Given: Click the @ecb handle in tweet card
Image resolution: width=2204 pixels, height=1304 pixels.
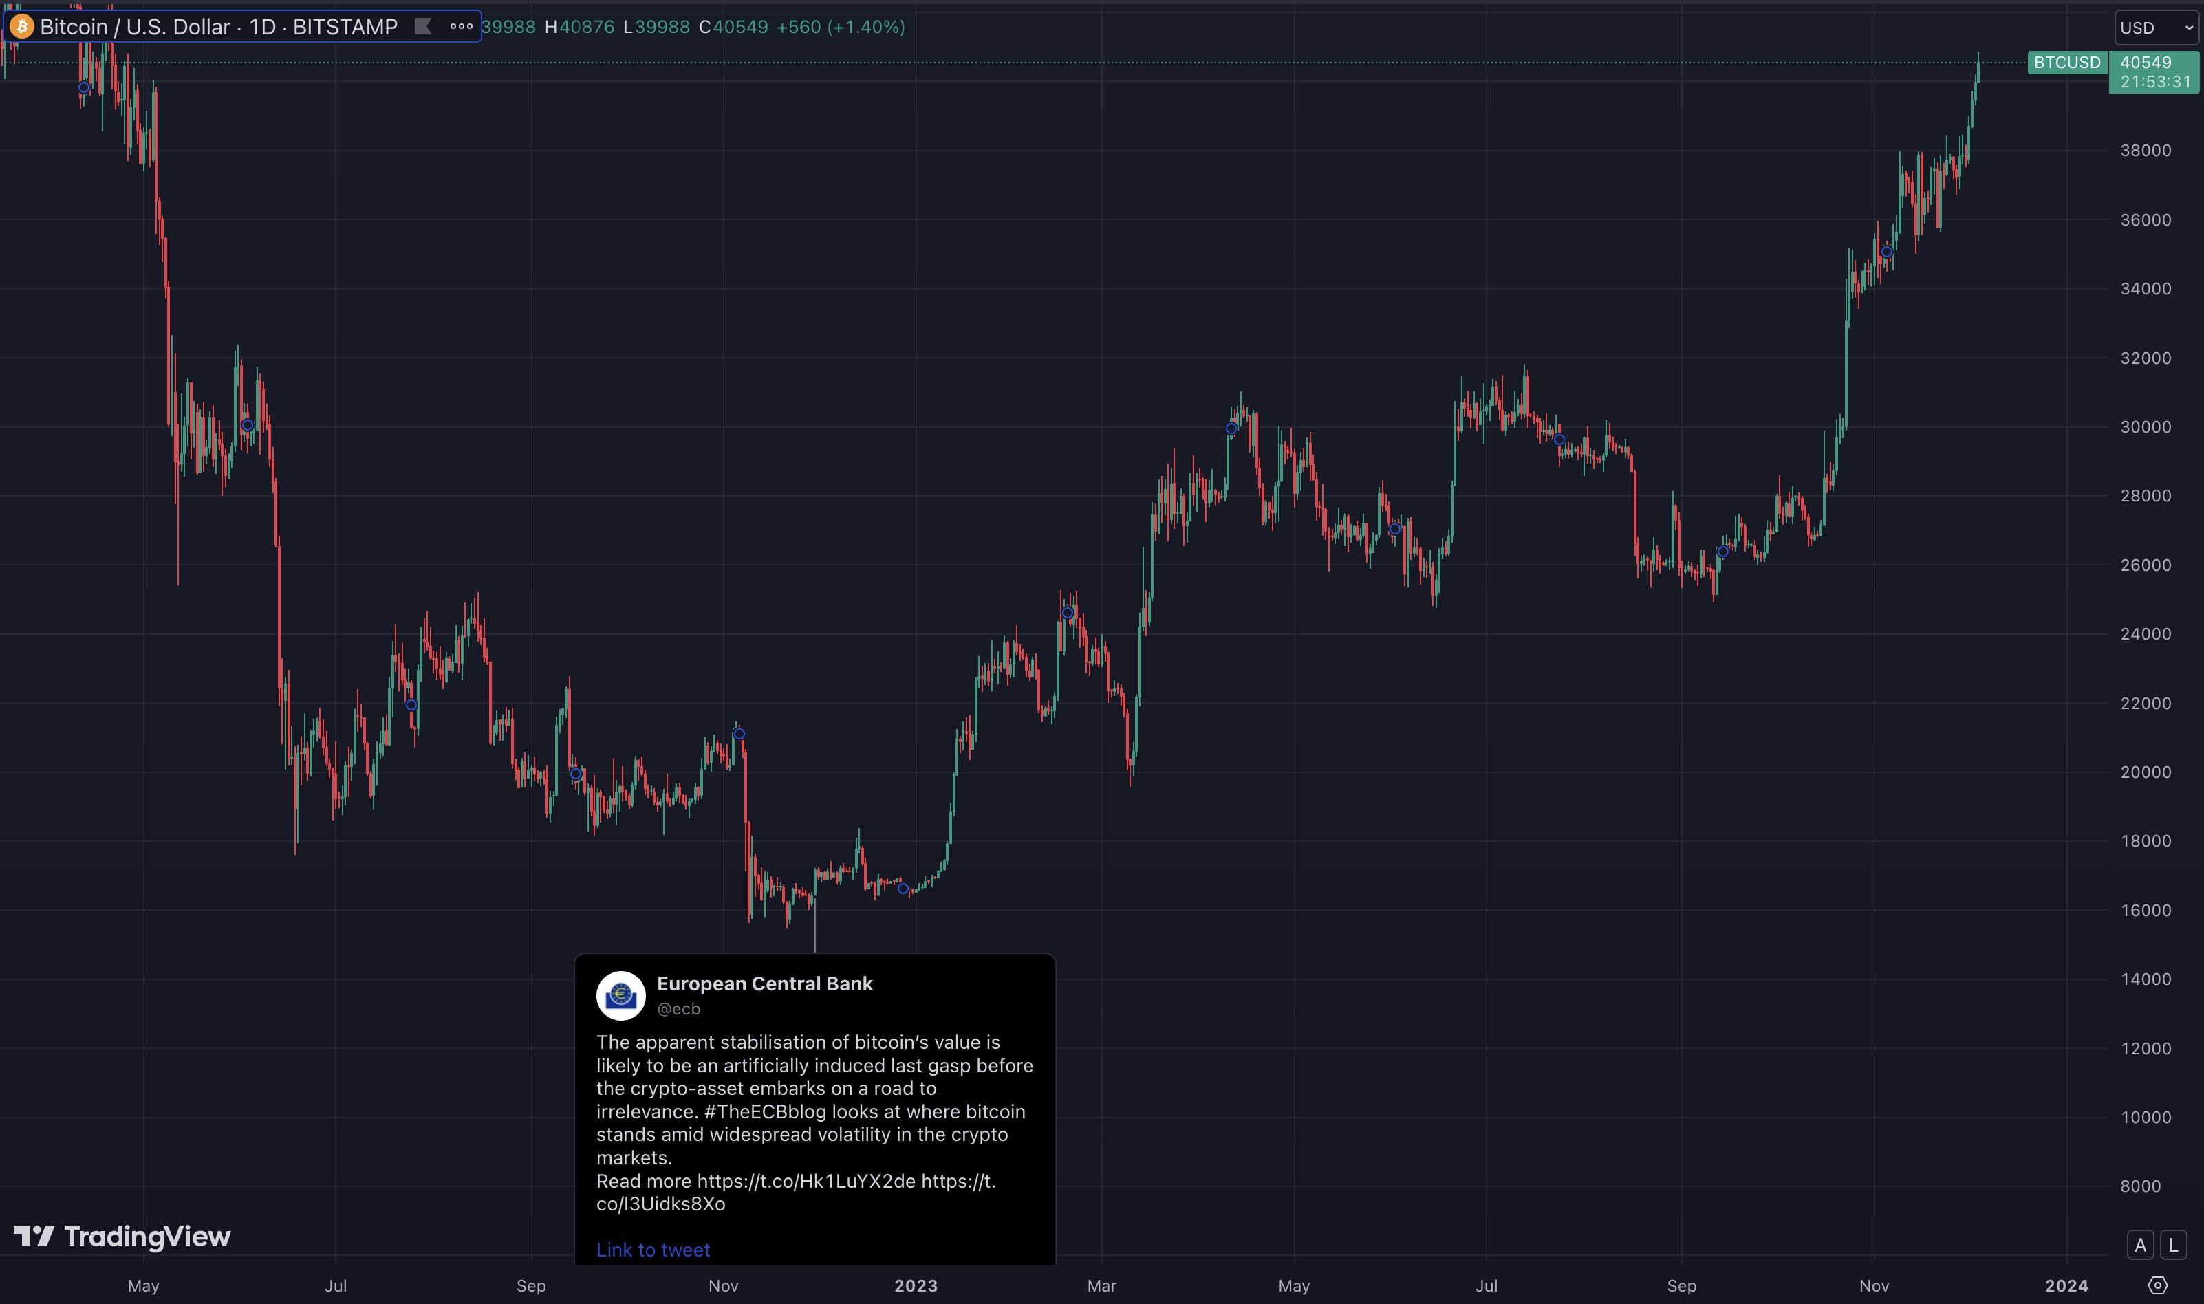Looking at the screenshot, I should 678,1009.
